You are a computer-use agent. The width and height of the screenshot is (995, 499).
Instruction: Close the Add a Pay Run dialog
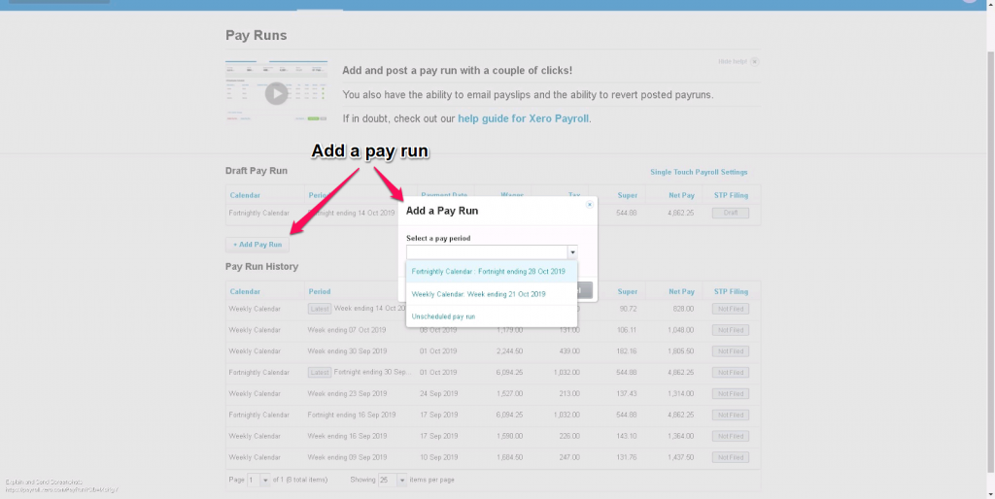tap(590, 204)
